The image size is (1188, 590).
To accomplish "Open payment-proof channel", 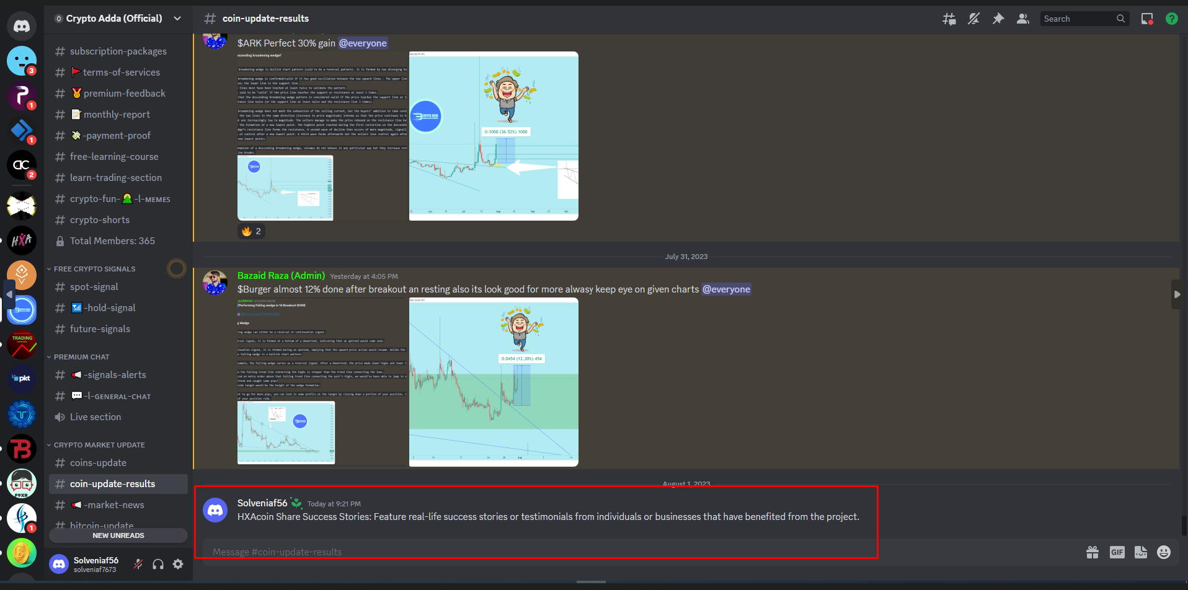I will click(118, 136).
